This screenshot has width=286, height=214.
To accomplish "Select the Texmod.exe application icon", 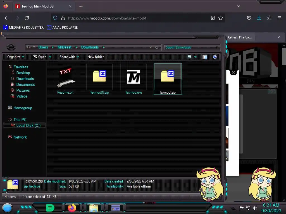I will 134,77.
